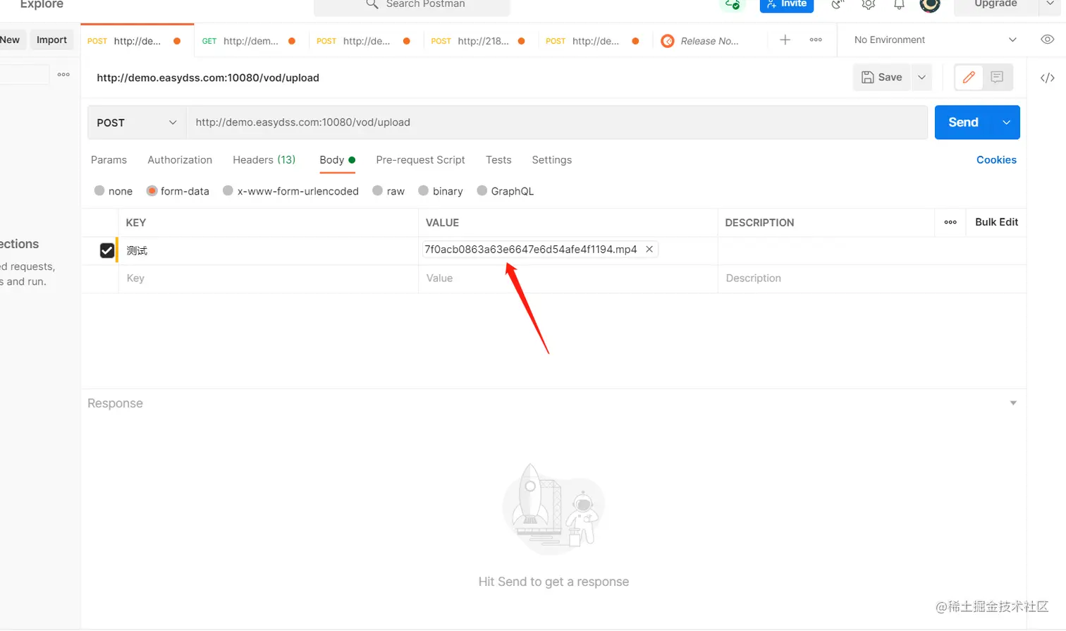The width and height of the screenshot is (1066, 631).
Task: Open Postman settings gear icon
Action: click(x=869, y=4)
